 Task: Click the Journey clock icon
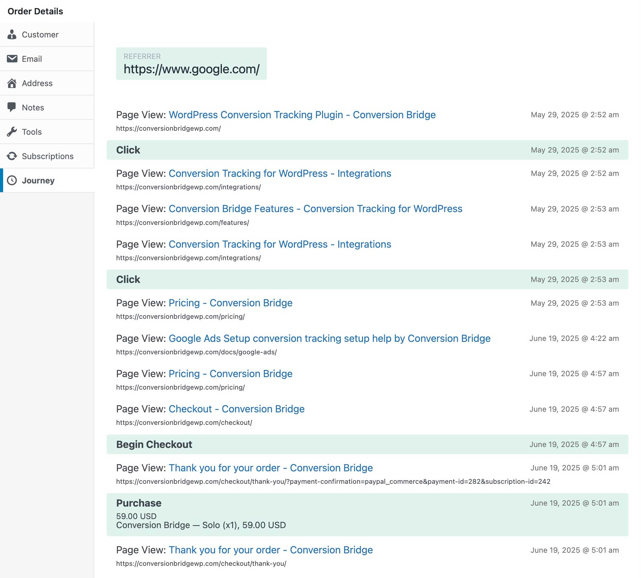pyautogui.click(x=12, y=180)
